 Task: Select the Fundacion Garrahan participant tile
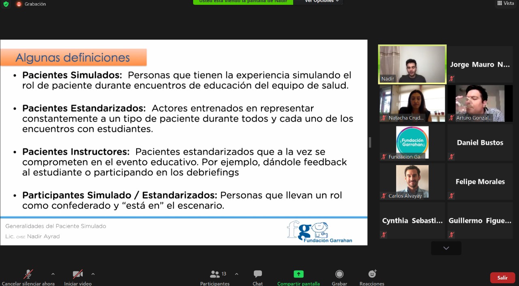412,142
